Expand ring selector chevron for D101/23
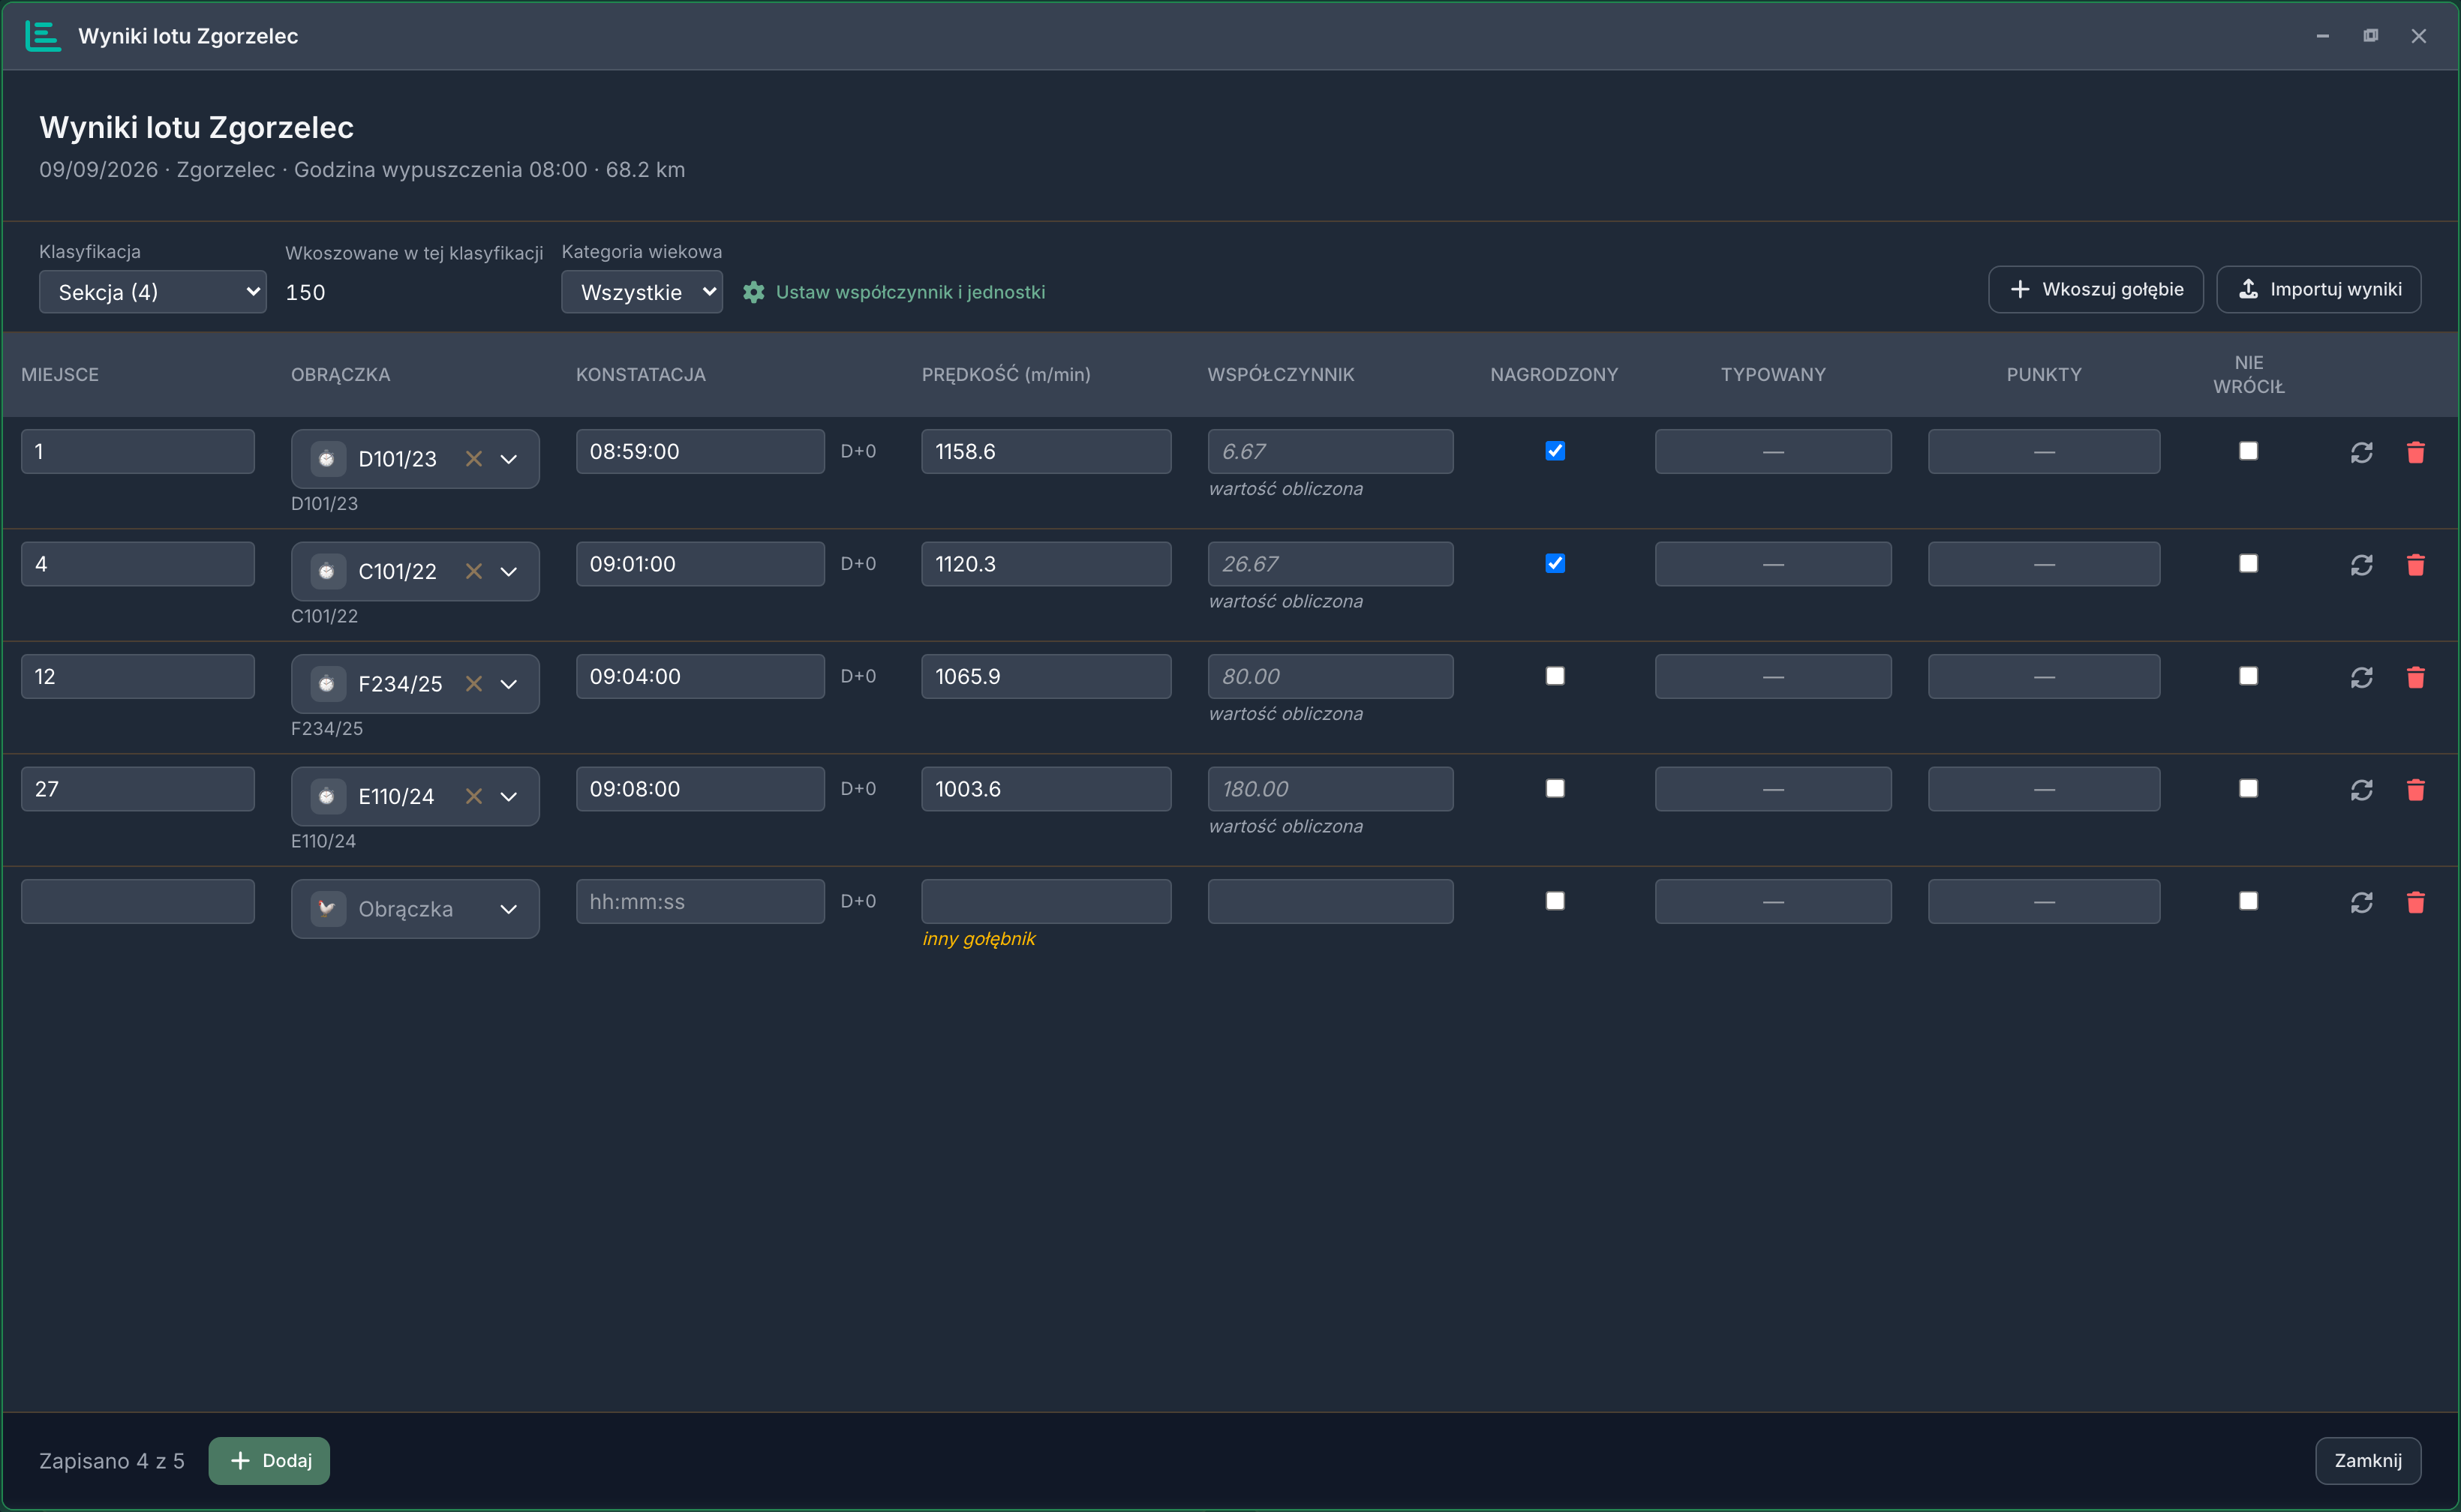Viewport: 2461px width, 1512px height. [x=509, y=459]
